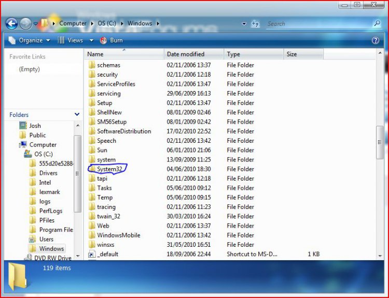This screenshot has height=298, width=389.
Task: Click the Windows breadcrumb segment
Action: tap(140, 23)
